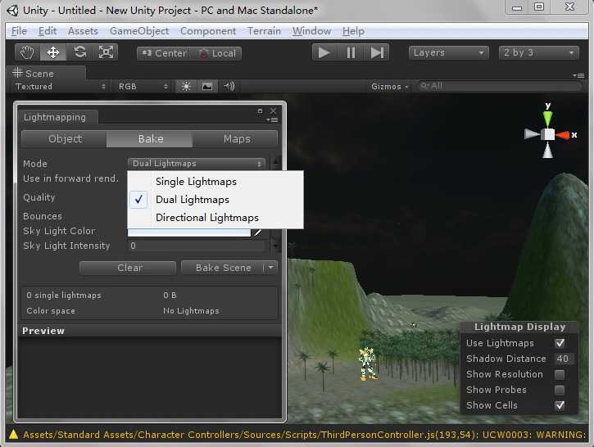Open the 2 by 3 layout dropdown
The height and width of the screenshot is (447, 594).
point(538,52)
